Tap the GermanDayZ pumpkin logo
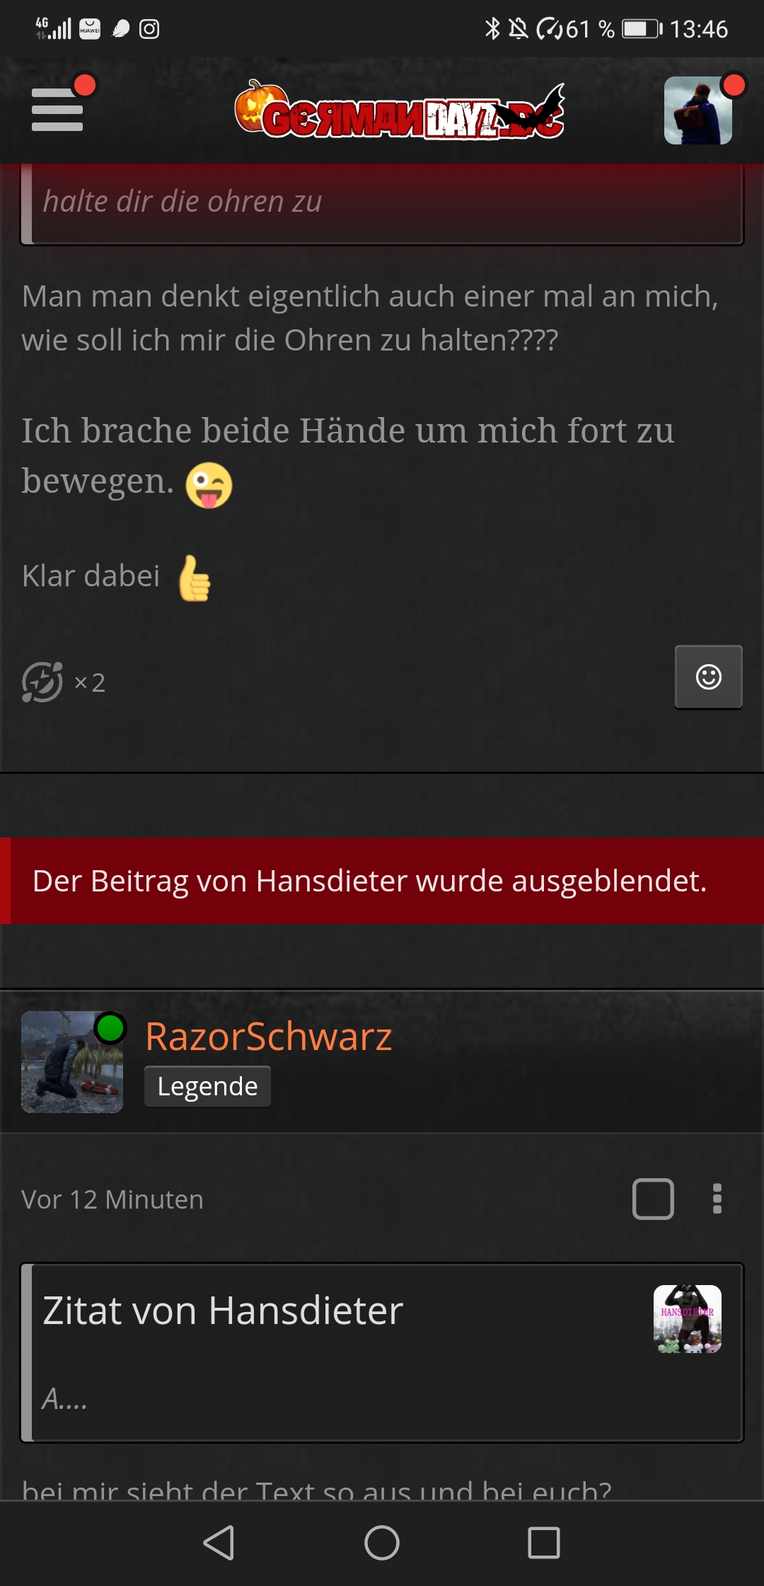The image size is (764, 1586). [x=400, y=111]
